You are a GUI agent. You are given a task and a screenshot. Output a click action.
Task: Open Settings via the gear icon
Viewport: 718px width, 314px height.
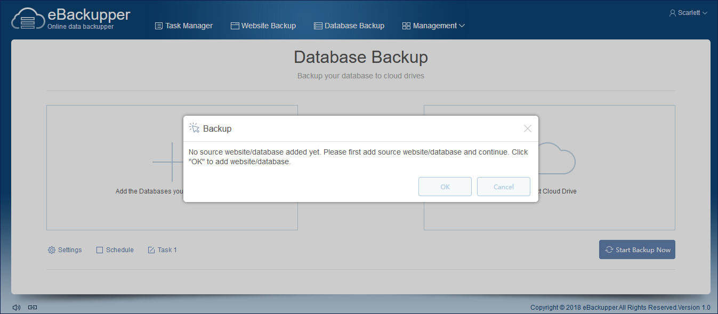pos(52,250)
